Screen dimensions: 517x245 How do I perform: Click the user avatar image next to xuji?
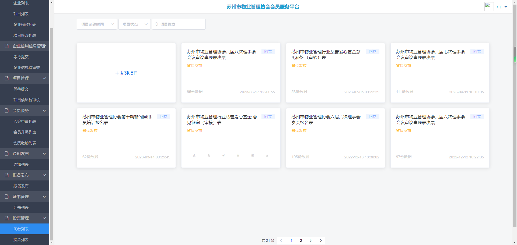tap(489, 6)
